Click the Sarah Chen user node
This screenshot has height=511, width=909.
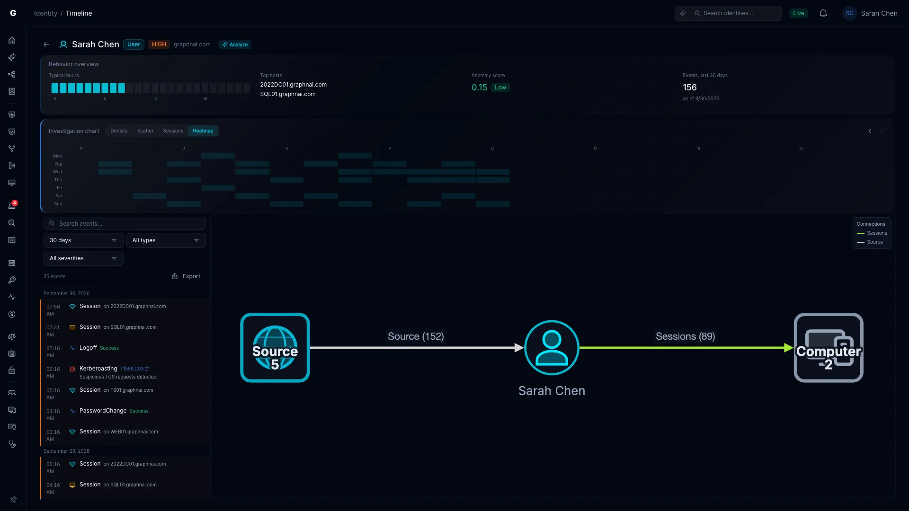coord(552,348)
